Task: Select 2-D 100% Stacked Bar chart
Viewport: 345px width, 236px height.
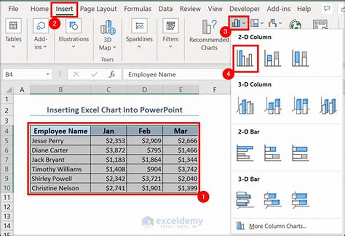Action: pyautogui.click(x=300, y=153)
